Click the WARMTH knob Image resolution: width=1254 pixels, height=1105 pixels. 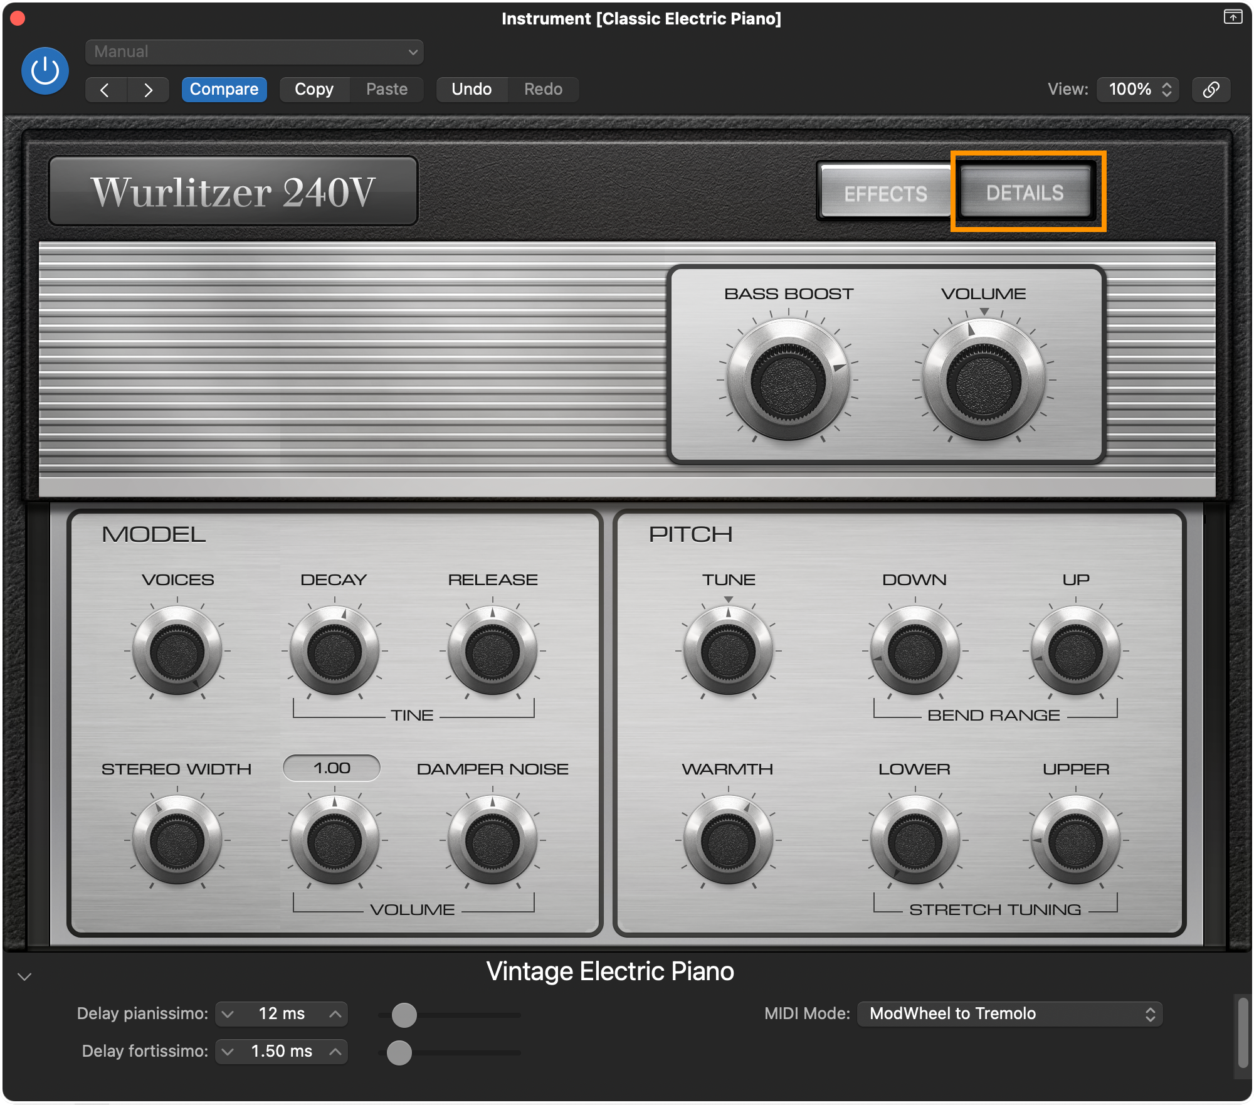728,840
